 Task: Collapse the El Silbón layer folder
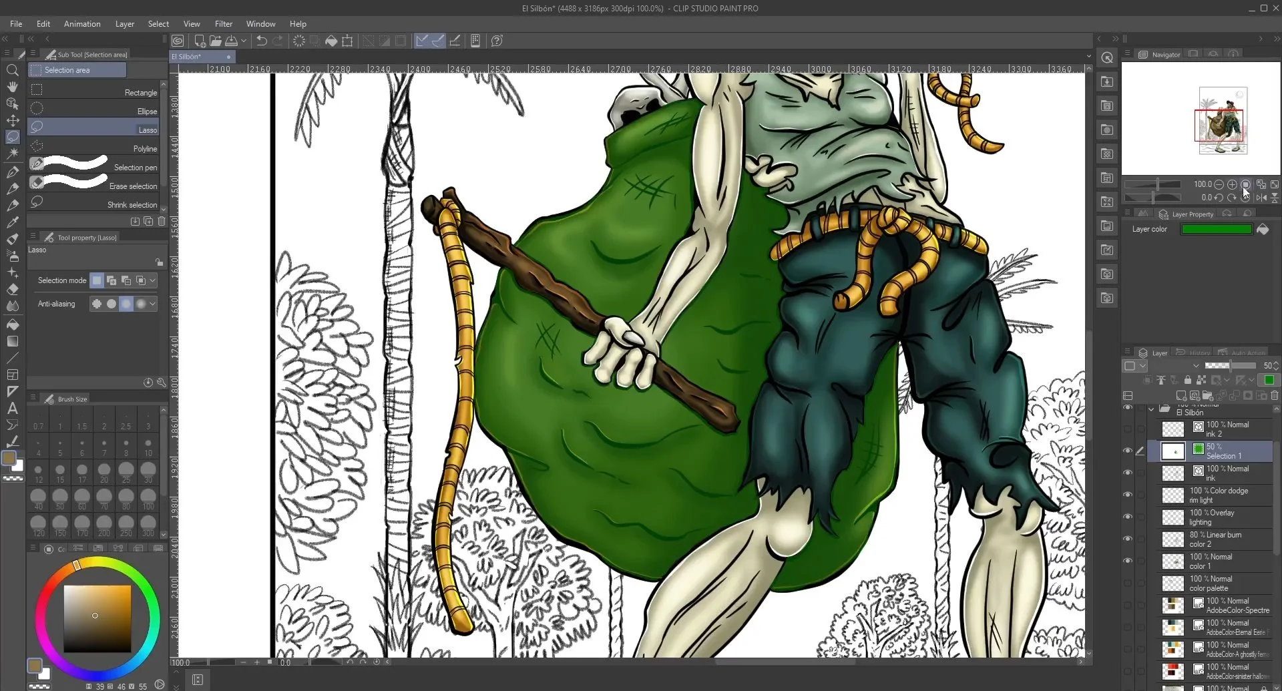click(1151, 409)
